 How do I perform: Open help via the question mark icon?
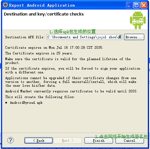10,140
